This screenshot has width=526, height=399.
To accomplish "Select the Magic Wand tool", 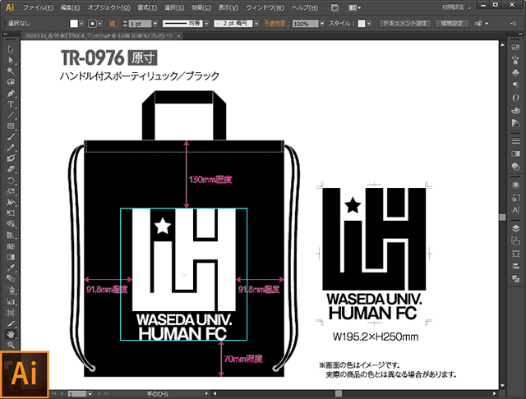I will pyautogui.click(x=11, y=71).
